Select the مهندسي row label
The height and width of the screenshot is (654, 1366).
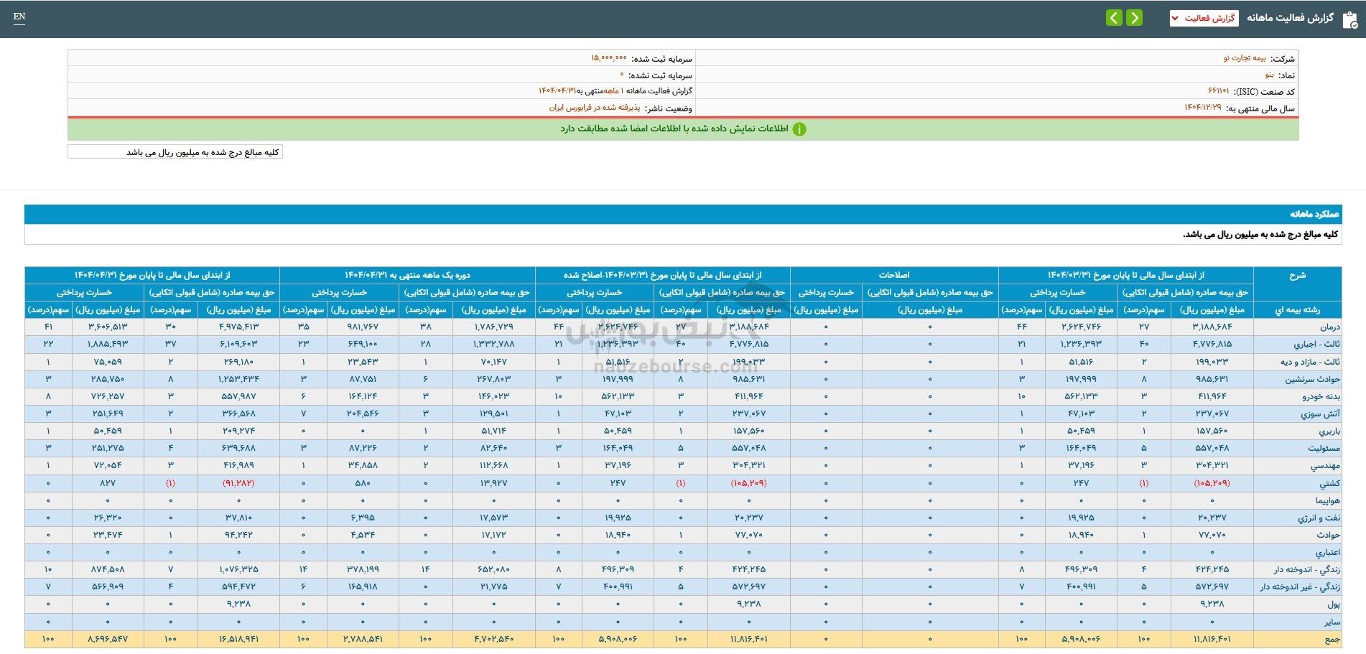point(1326,466)
